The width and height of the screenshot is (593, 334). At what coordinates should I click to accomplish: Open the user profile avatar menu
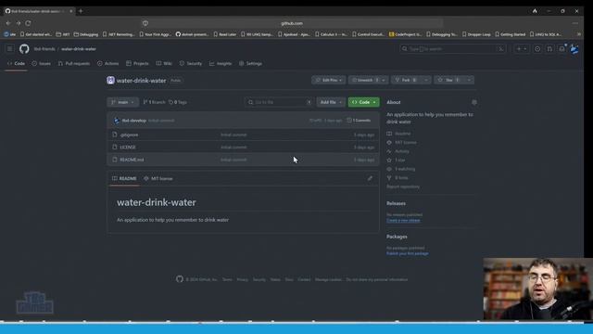coord(574,49)
